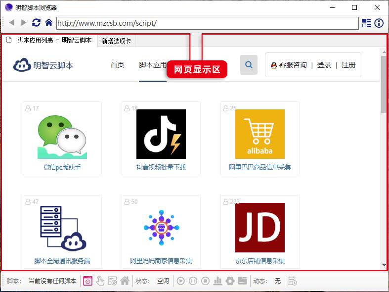This screenshot has height=292, width=389.
Task: Click the log schedule icon at far right
Action: 292,281
